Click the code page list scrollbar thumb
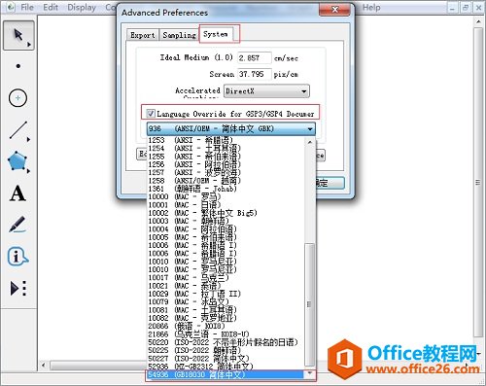486x386 pixels. 310,304
